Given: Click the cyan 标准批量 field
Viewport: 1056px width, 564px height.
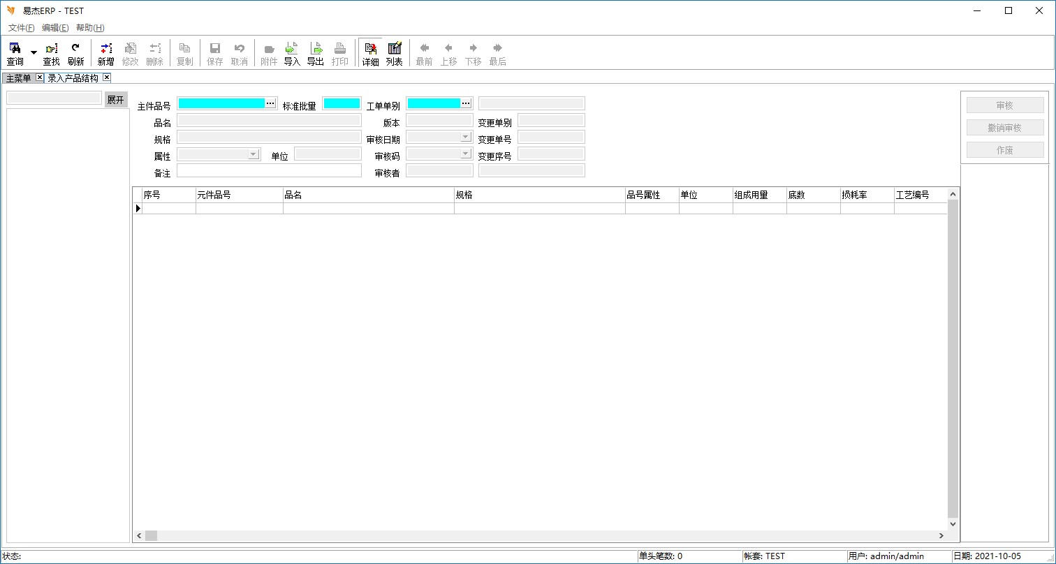Looking at the screenshot, I should click(342, 103).
